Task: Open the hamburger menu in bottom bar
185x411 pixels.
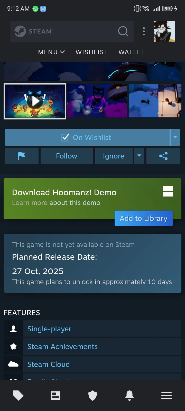Action: coord(166,396)
